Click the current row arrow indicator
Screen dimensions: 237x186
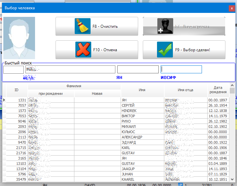pyautogui.click(x=4, y=100)
